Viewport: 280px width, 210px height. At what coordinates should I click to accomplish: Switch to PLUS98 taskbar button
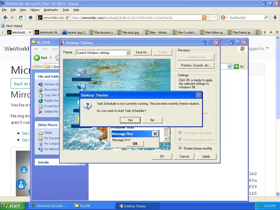click(x=94, y=206)
